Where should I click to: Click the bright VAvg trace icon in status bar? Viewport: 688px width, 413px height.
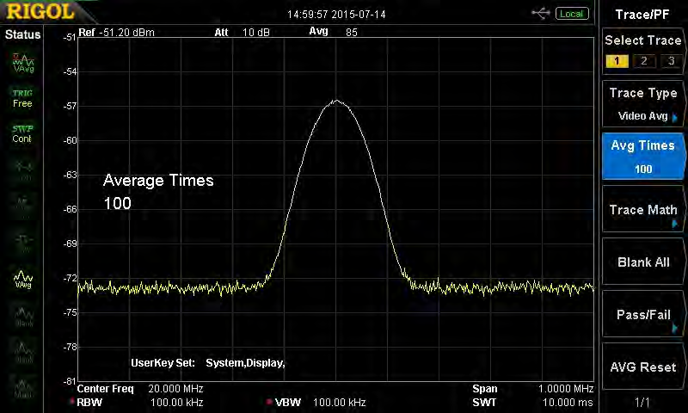pos(23,279)
